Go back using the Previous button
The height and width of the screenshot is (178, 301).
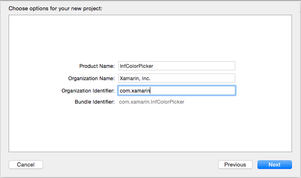(235, 165)
